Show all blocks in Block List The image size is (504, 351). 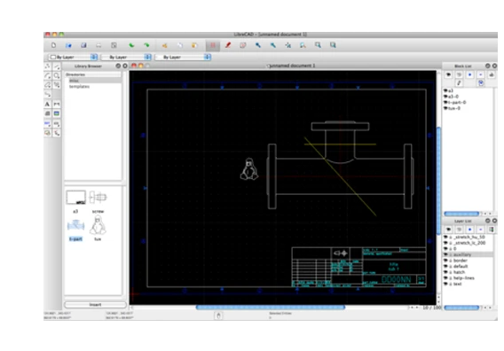(x=448, y=74)
